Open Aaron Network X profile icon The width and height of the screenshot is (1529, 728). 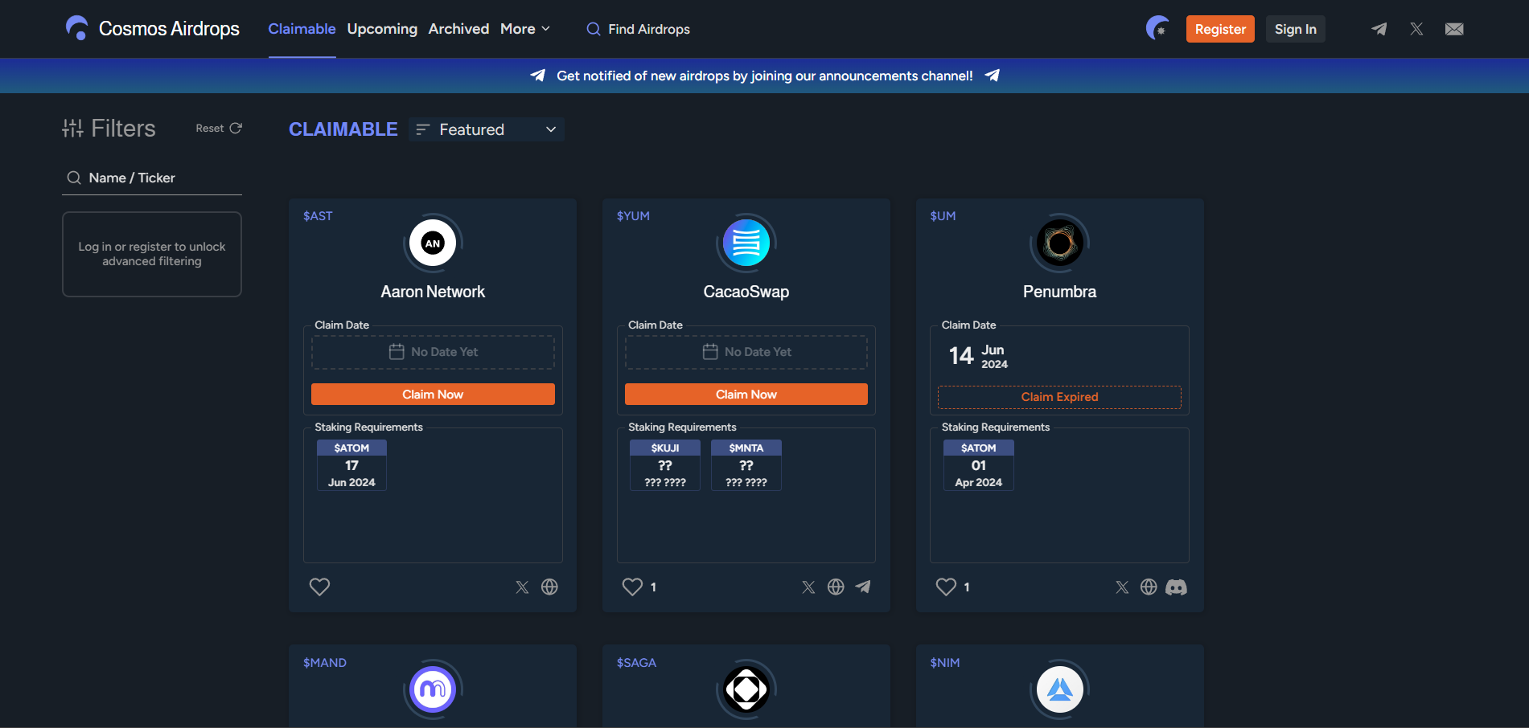click(x=522, y=587)
